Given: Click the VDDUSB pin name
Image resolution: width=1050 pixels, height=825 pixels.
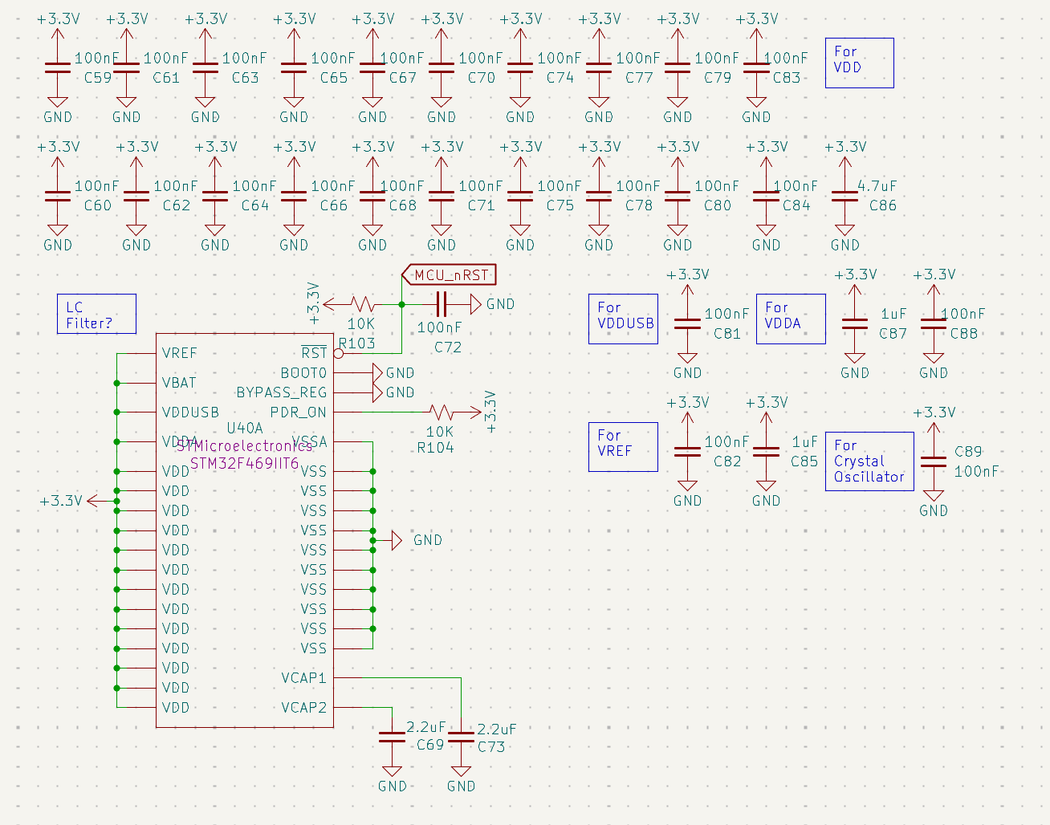Looking at the screenshot, I should (190, 412).
